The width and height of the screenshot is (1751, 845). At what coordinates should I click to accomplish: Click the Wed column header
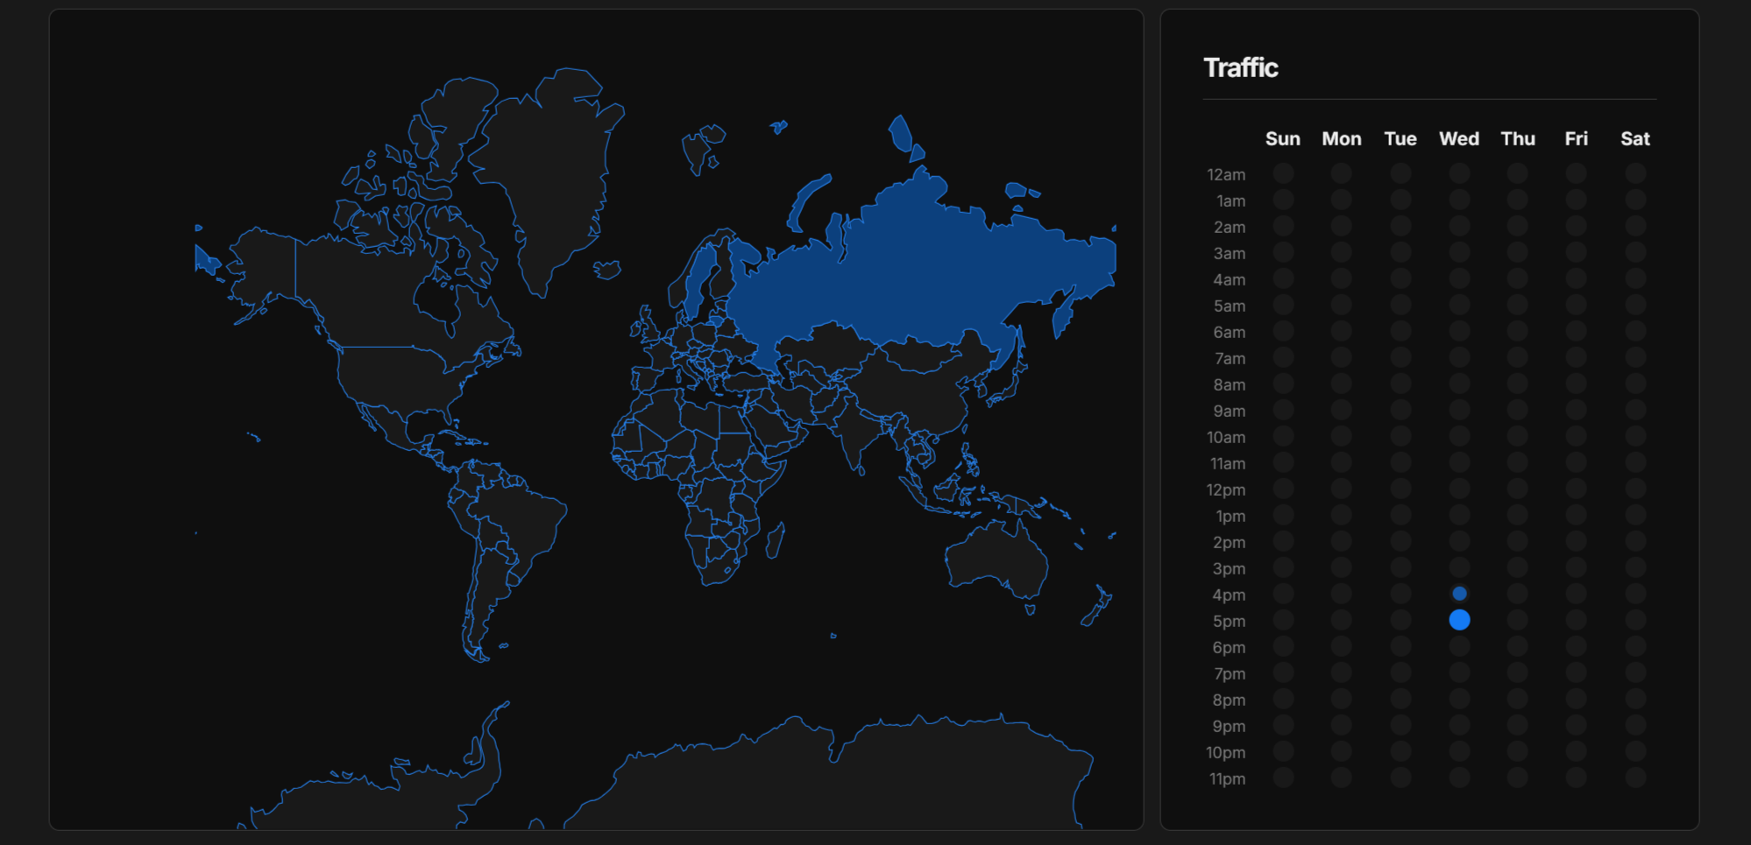pos(1458,138)
